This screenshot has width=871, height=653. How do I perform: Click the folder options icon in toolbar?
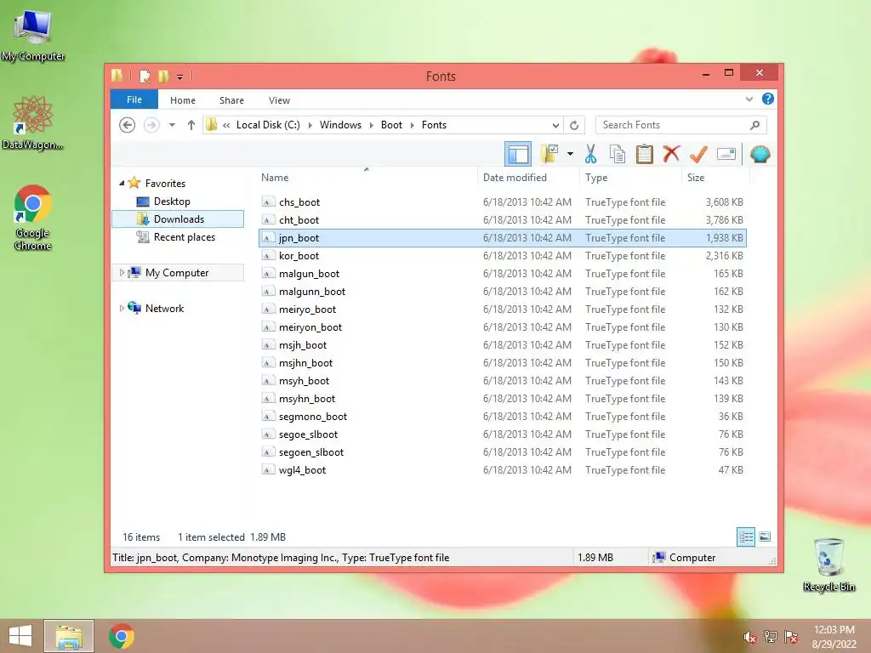pyautogui.click(x=549, y=154)
